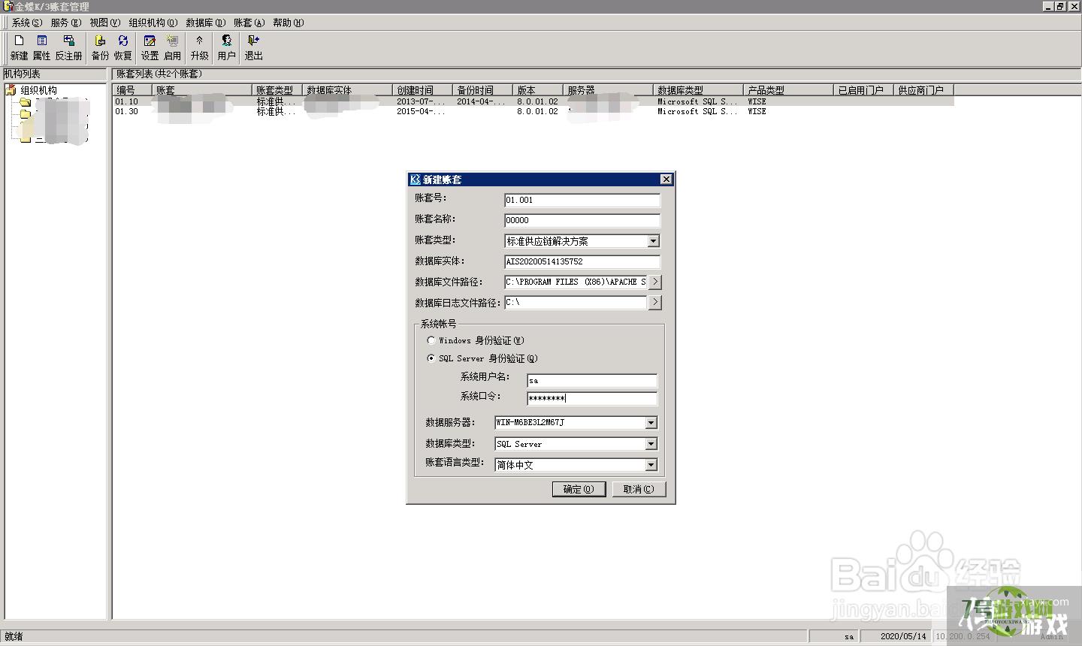The image size is (1082, 646).
Task: Sort list by 数据库类型 column header
Action: pyautogui.click(x=699, y=90)
